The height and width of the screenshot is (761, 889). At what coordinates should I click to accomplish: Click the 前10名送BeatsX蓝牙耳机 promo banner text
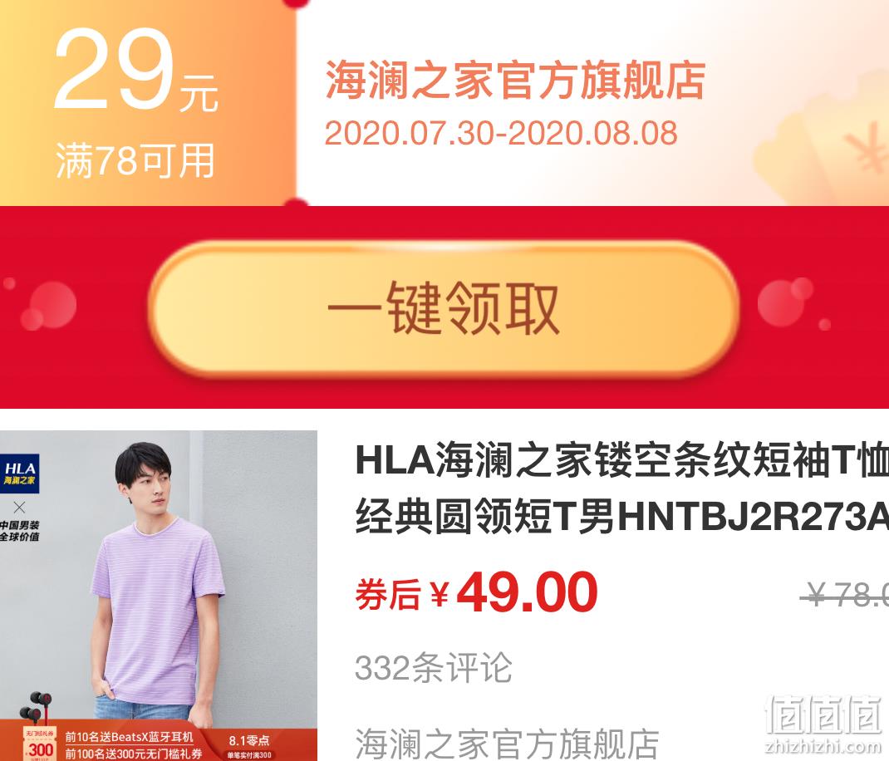(130, 737)
